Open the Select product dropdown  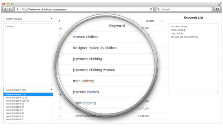pyautogui.click(x=28, y=19)
